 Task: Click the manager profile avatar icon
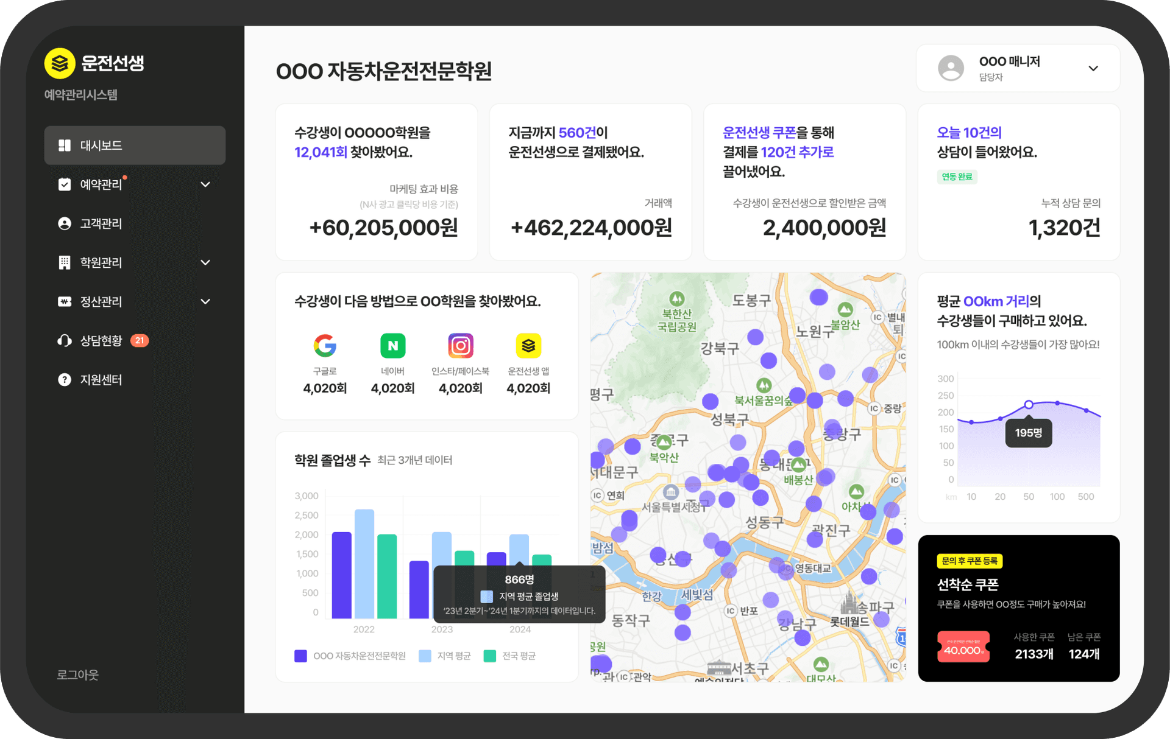point(951,68)
